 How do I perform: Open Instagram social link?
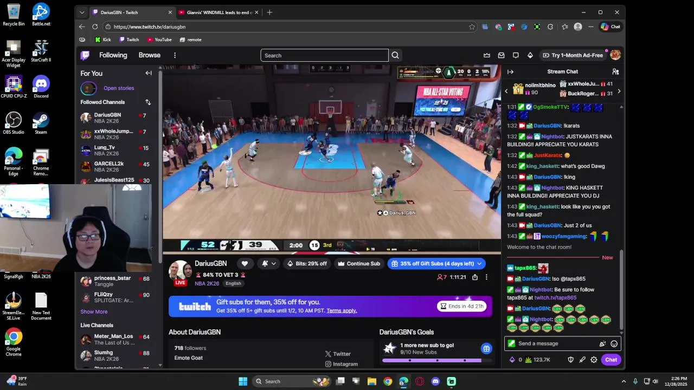341,365
